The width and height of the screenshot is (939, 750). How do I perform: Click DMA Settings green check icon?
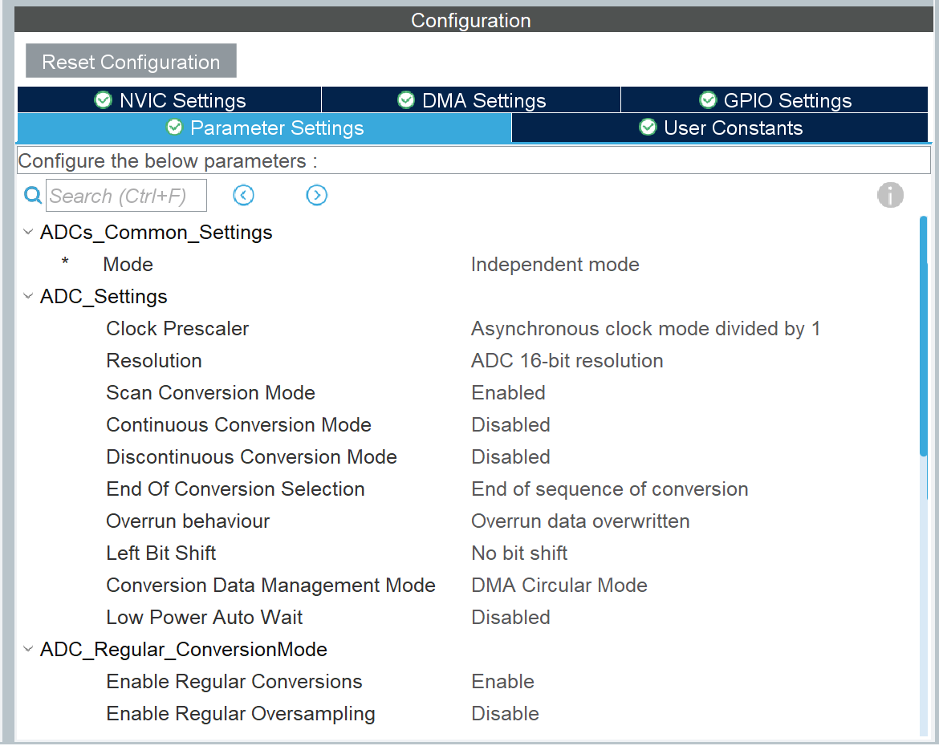(x=406, y=100)
